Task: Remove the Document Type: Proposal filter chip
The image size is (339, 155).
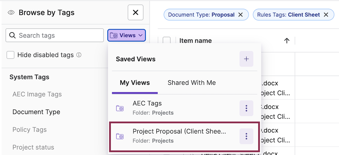Action: [x=240, y=15]
